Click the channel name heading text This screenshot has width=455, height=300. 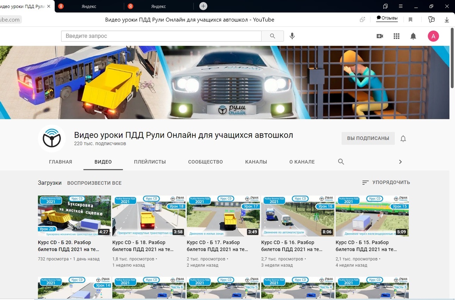click(184, 135)
